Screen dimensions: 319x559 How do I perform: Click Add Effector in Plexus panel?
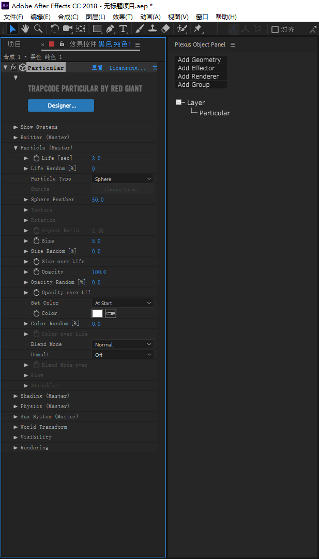[201, 68]
